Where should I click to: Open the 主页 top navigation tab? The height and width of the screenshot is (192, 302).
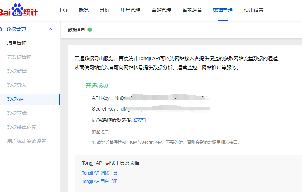[63, 10]
